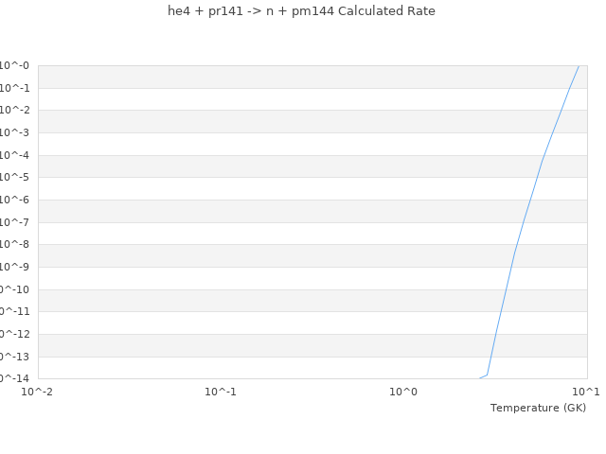Viewport: 606px width, 454px height.
Task: Click the 10^-4 y-axis tick label
Action: click(x=15, y=155)
